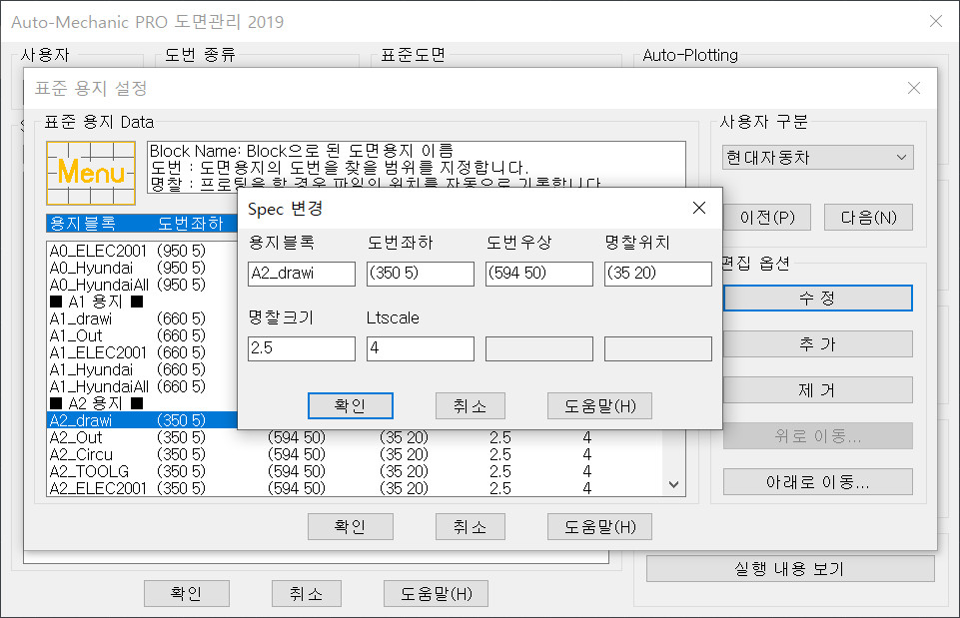Click the yellow Menu grid icon
The width and height of the screenshot is (960, 618).
pyautogui.click(x=91, y=173)
